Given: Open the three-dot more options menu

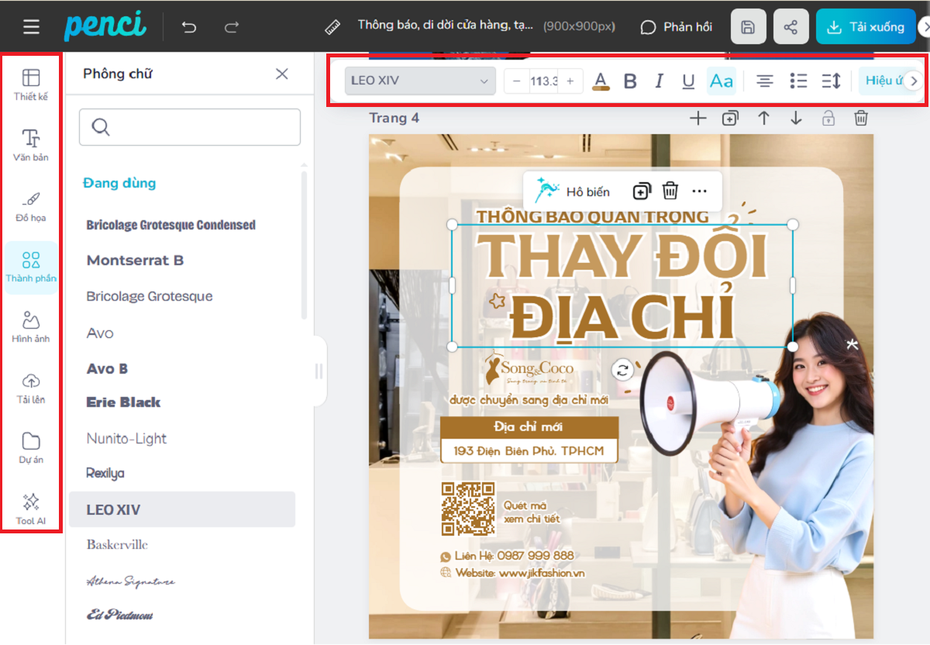Looking at the screenshot, I should click(700, 191).
